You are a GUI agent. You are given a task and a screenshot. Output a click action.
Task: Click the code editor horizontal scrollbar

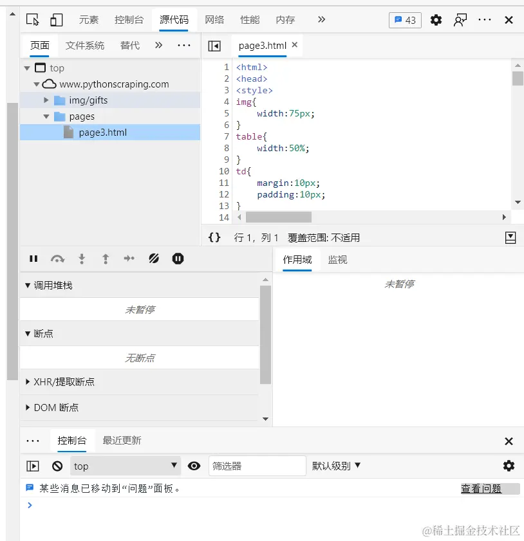tap(279, 217)
